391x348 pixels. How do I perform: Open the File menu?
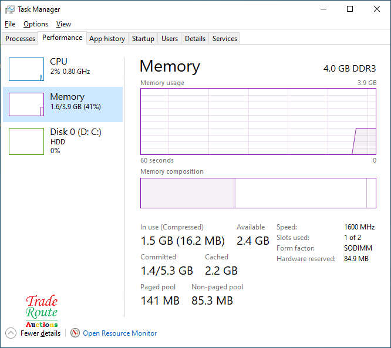[x=10, y=24]
